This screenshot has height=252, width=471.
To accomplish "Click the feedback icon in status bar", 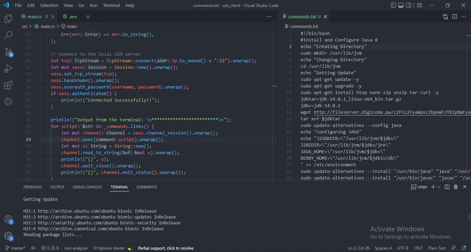I will coord(454,248).
